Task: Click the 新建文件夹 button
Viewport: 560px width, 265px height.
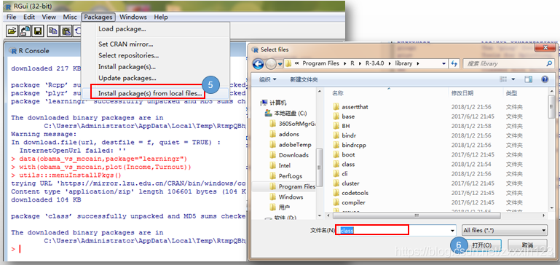Action: (x=304, y=79)
